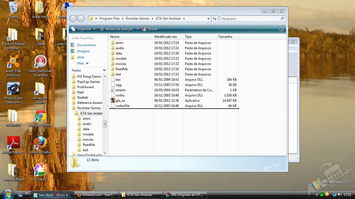Viewport: 355px width, 199px height.
Task: Open the Lixeira recycle bin
Action: (13, 8)
